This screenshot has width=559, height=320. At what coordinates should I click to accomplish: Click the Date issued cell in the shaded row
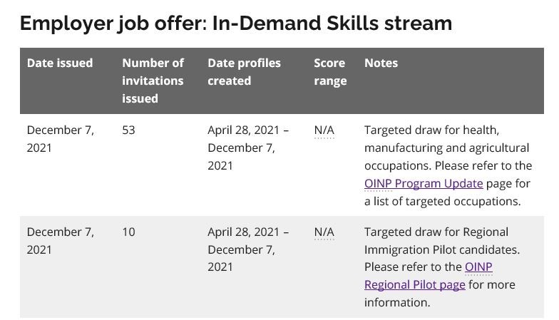(60, 241)
